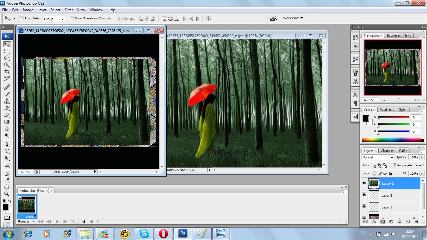Select the Eraser tool
The height and width of the screenshot is (240, 427).
pos(7,115)
